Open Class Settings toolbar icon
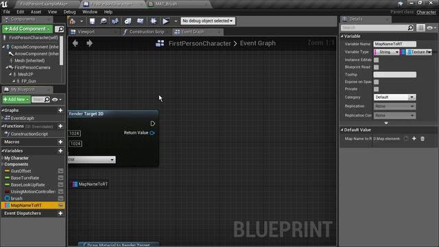 pos(128,21)
